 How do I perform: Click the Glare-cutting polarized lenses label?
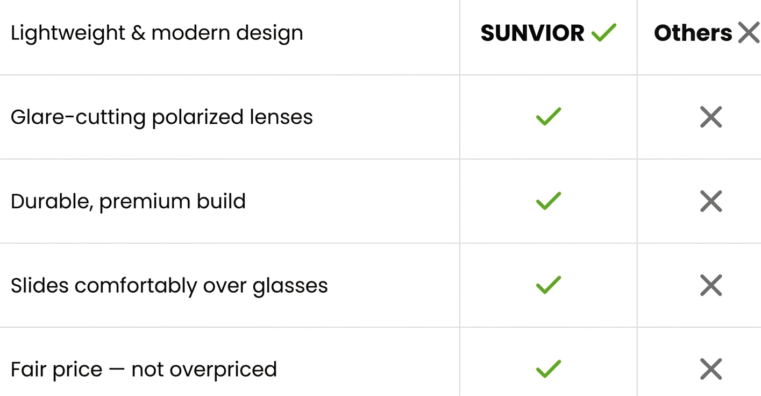[162, 117]
